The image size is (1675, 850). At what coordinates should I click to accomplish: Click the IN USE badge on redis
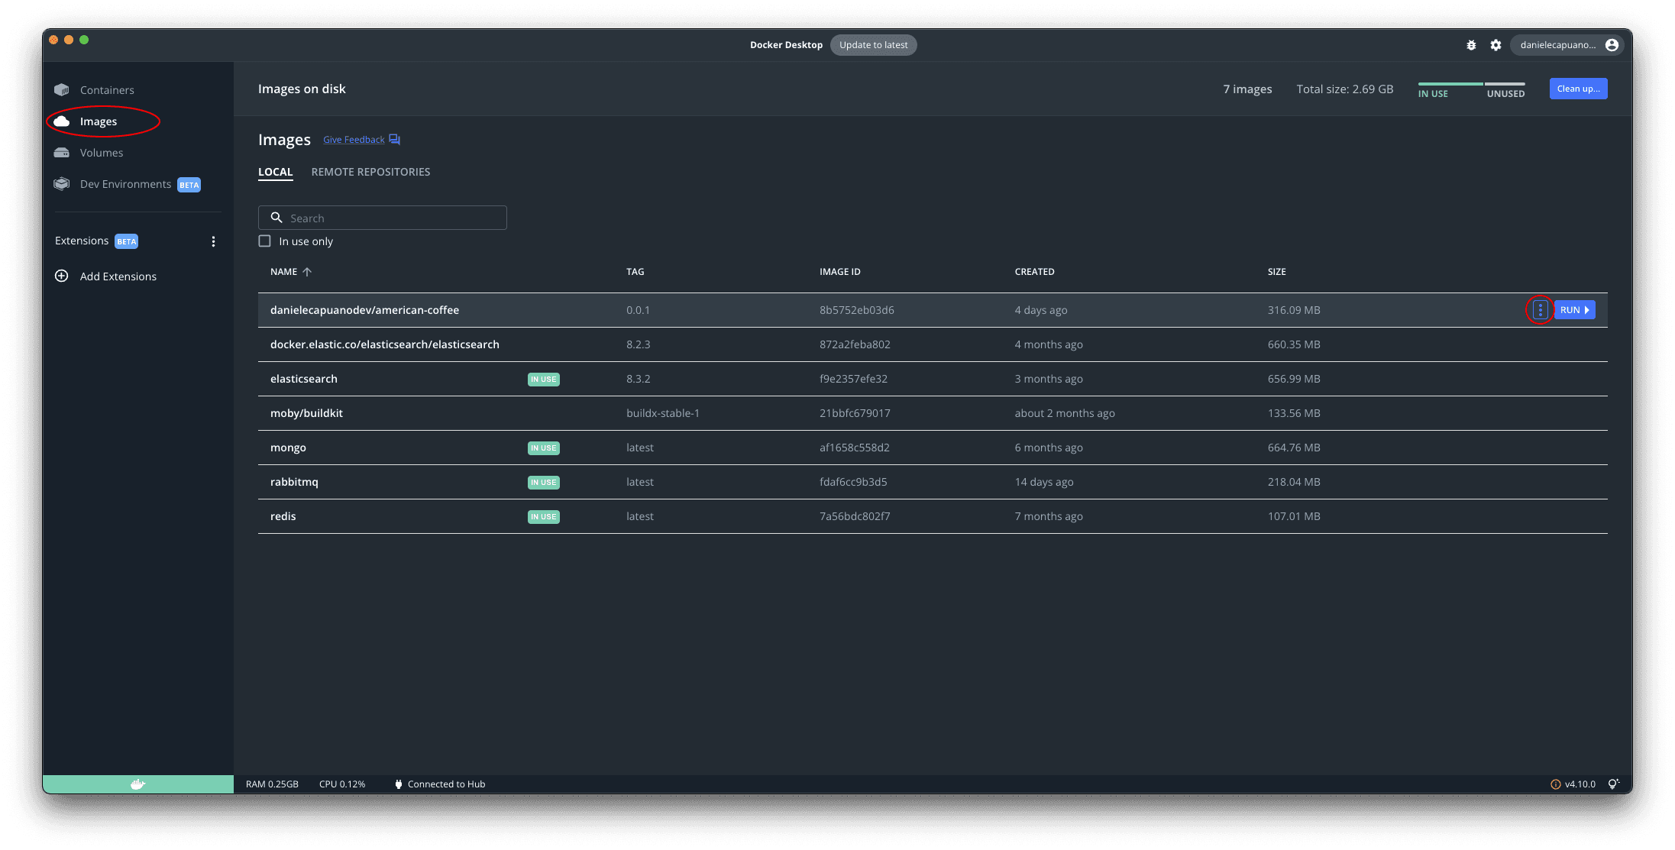543,516
